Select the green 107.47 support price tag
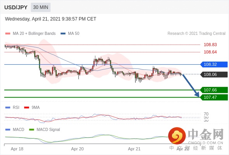 (x=214, y=97)
